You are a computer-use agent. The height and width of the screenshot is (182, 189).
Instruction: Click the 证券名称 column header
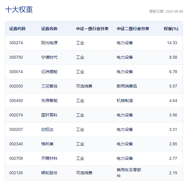pyautogui.click(x=49, y=29)
